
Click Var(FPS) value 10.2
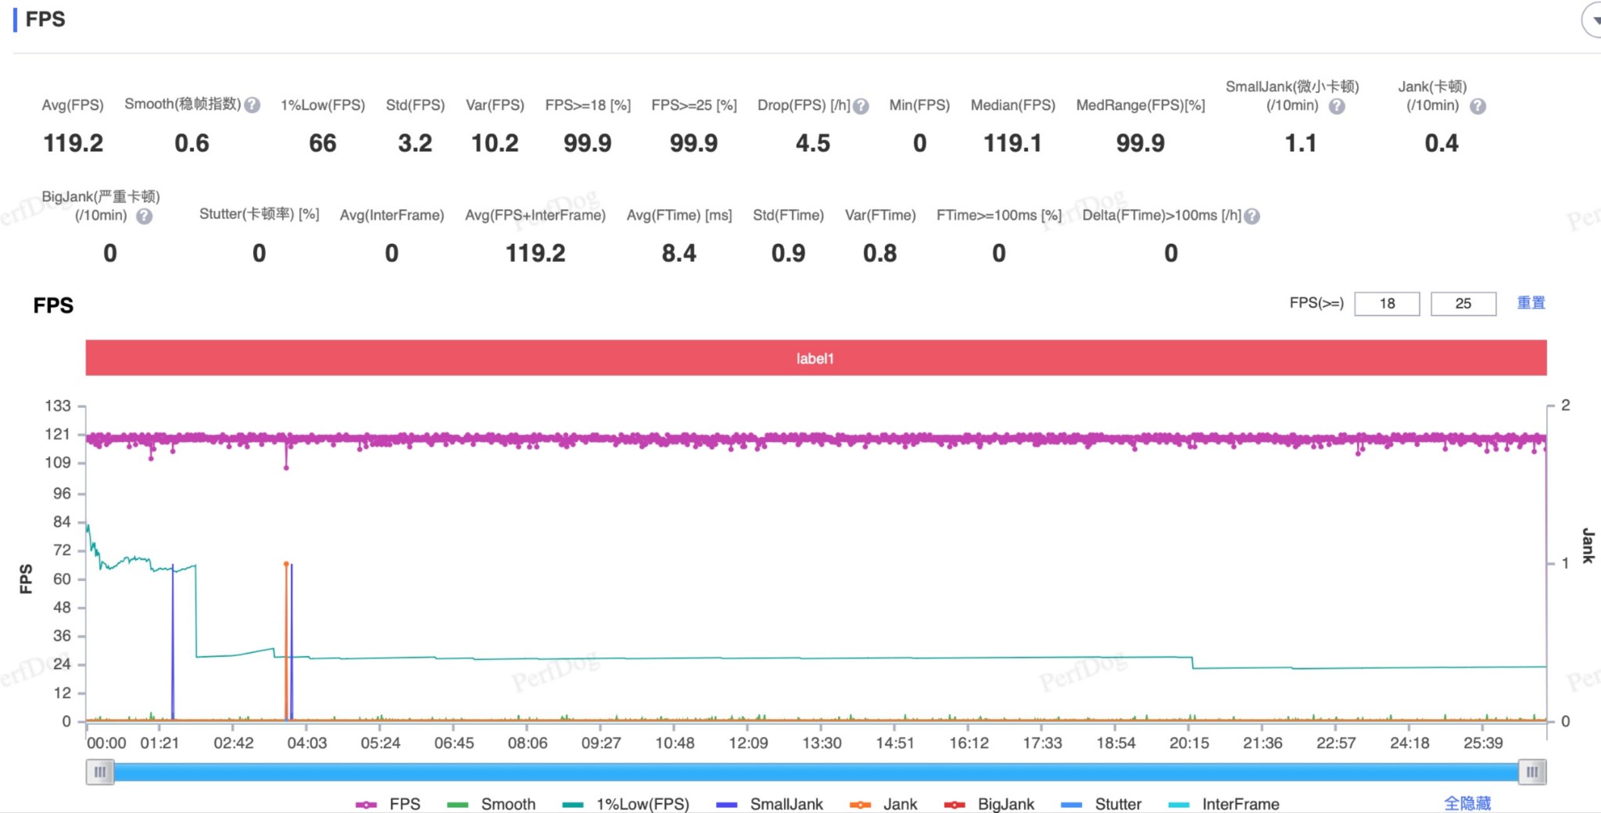pos(495,144)
